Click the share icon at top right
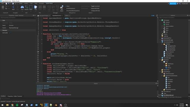The height and width of the screenshot is (107, 190). point(180,4)
